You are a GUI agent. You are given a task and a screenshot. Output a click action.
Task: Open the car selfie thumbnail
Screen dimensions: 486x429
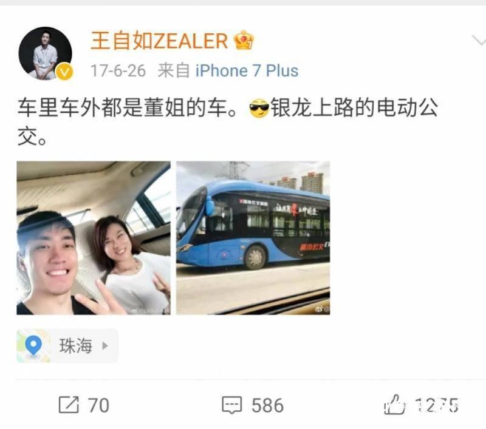[x=94, y=238]
